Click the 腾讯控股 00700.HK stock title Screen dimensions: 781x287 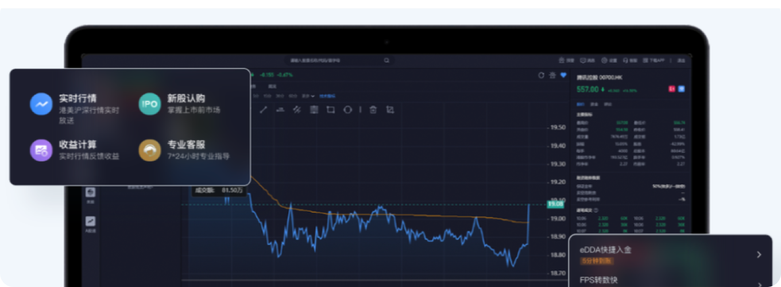pyautogui.click(x=600, y=77)
